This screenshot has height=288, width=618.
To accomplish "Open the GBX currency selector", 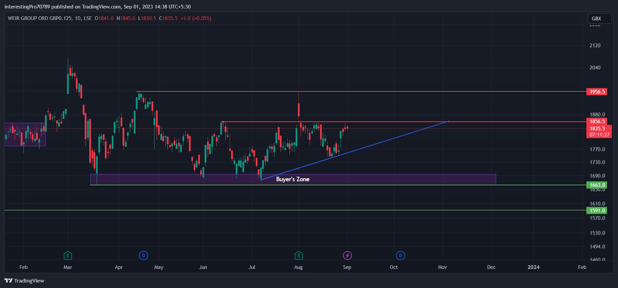I will coord(599,19).
